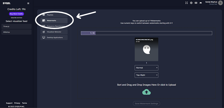Expand the Normal blend mode dropdown
This screenshot has width=224, height=108.
[x=146, y=68]
